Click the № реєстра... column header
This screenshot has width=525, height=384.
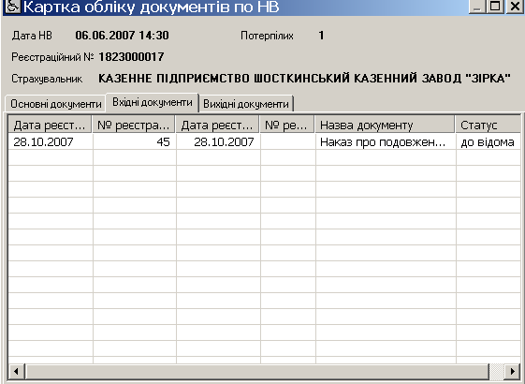click(134, 125)
